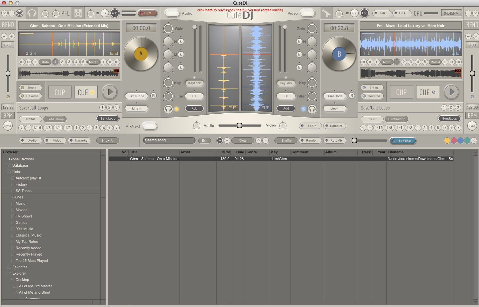Toggle the Talk option

click(381, 13)
